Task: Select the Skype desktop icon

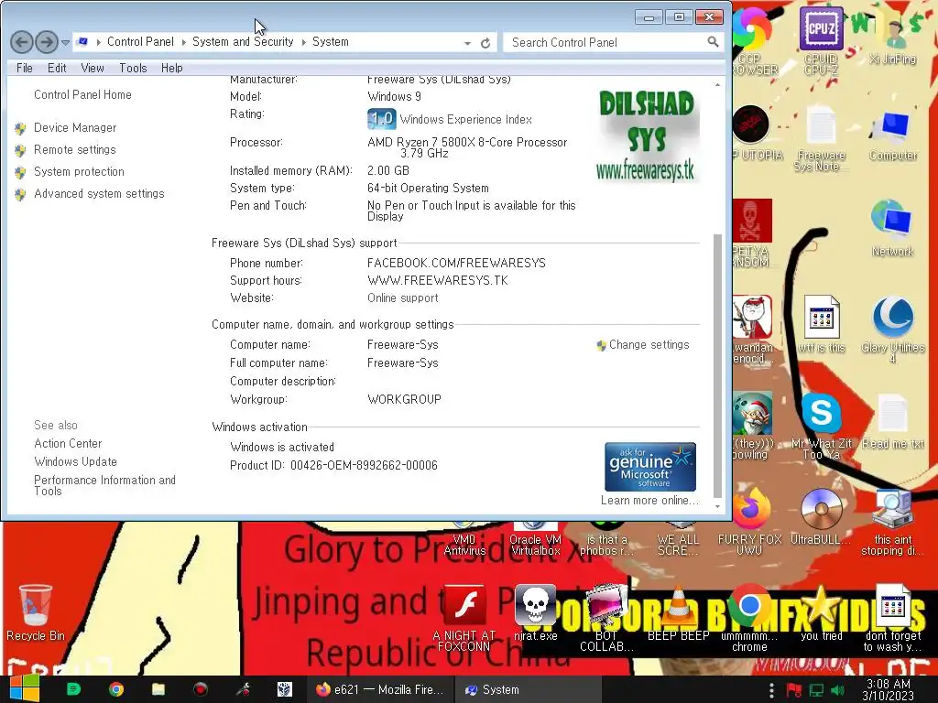Action: click(x=822, y=426)
